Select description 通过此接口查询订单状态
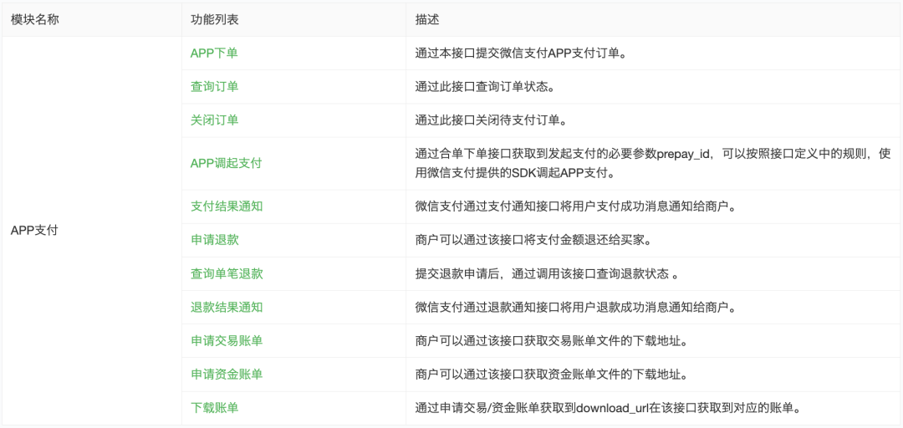The width and height of the screenshot is (903, 428). [x=486, y=86]
